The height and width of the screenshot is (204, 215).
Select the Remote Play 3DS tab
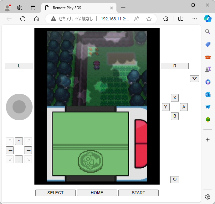[79, 8]
